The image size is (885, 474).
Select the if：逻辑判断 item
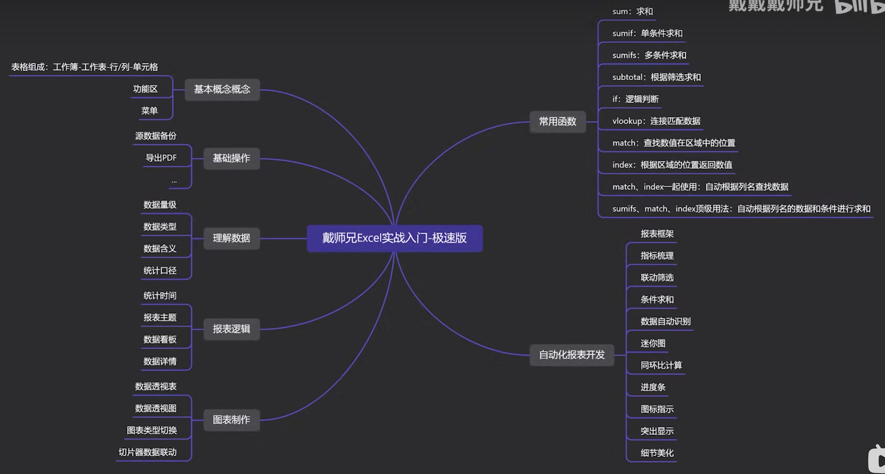coord(635,99)
